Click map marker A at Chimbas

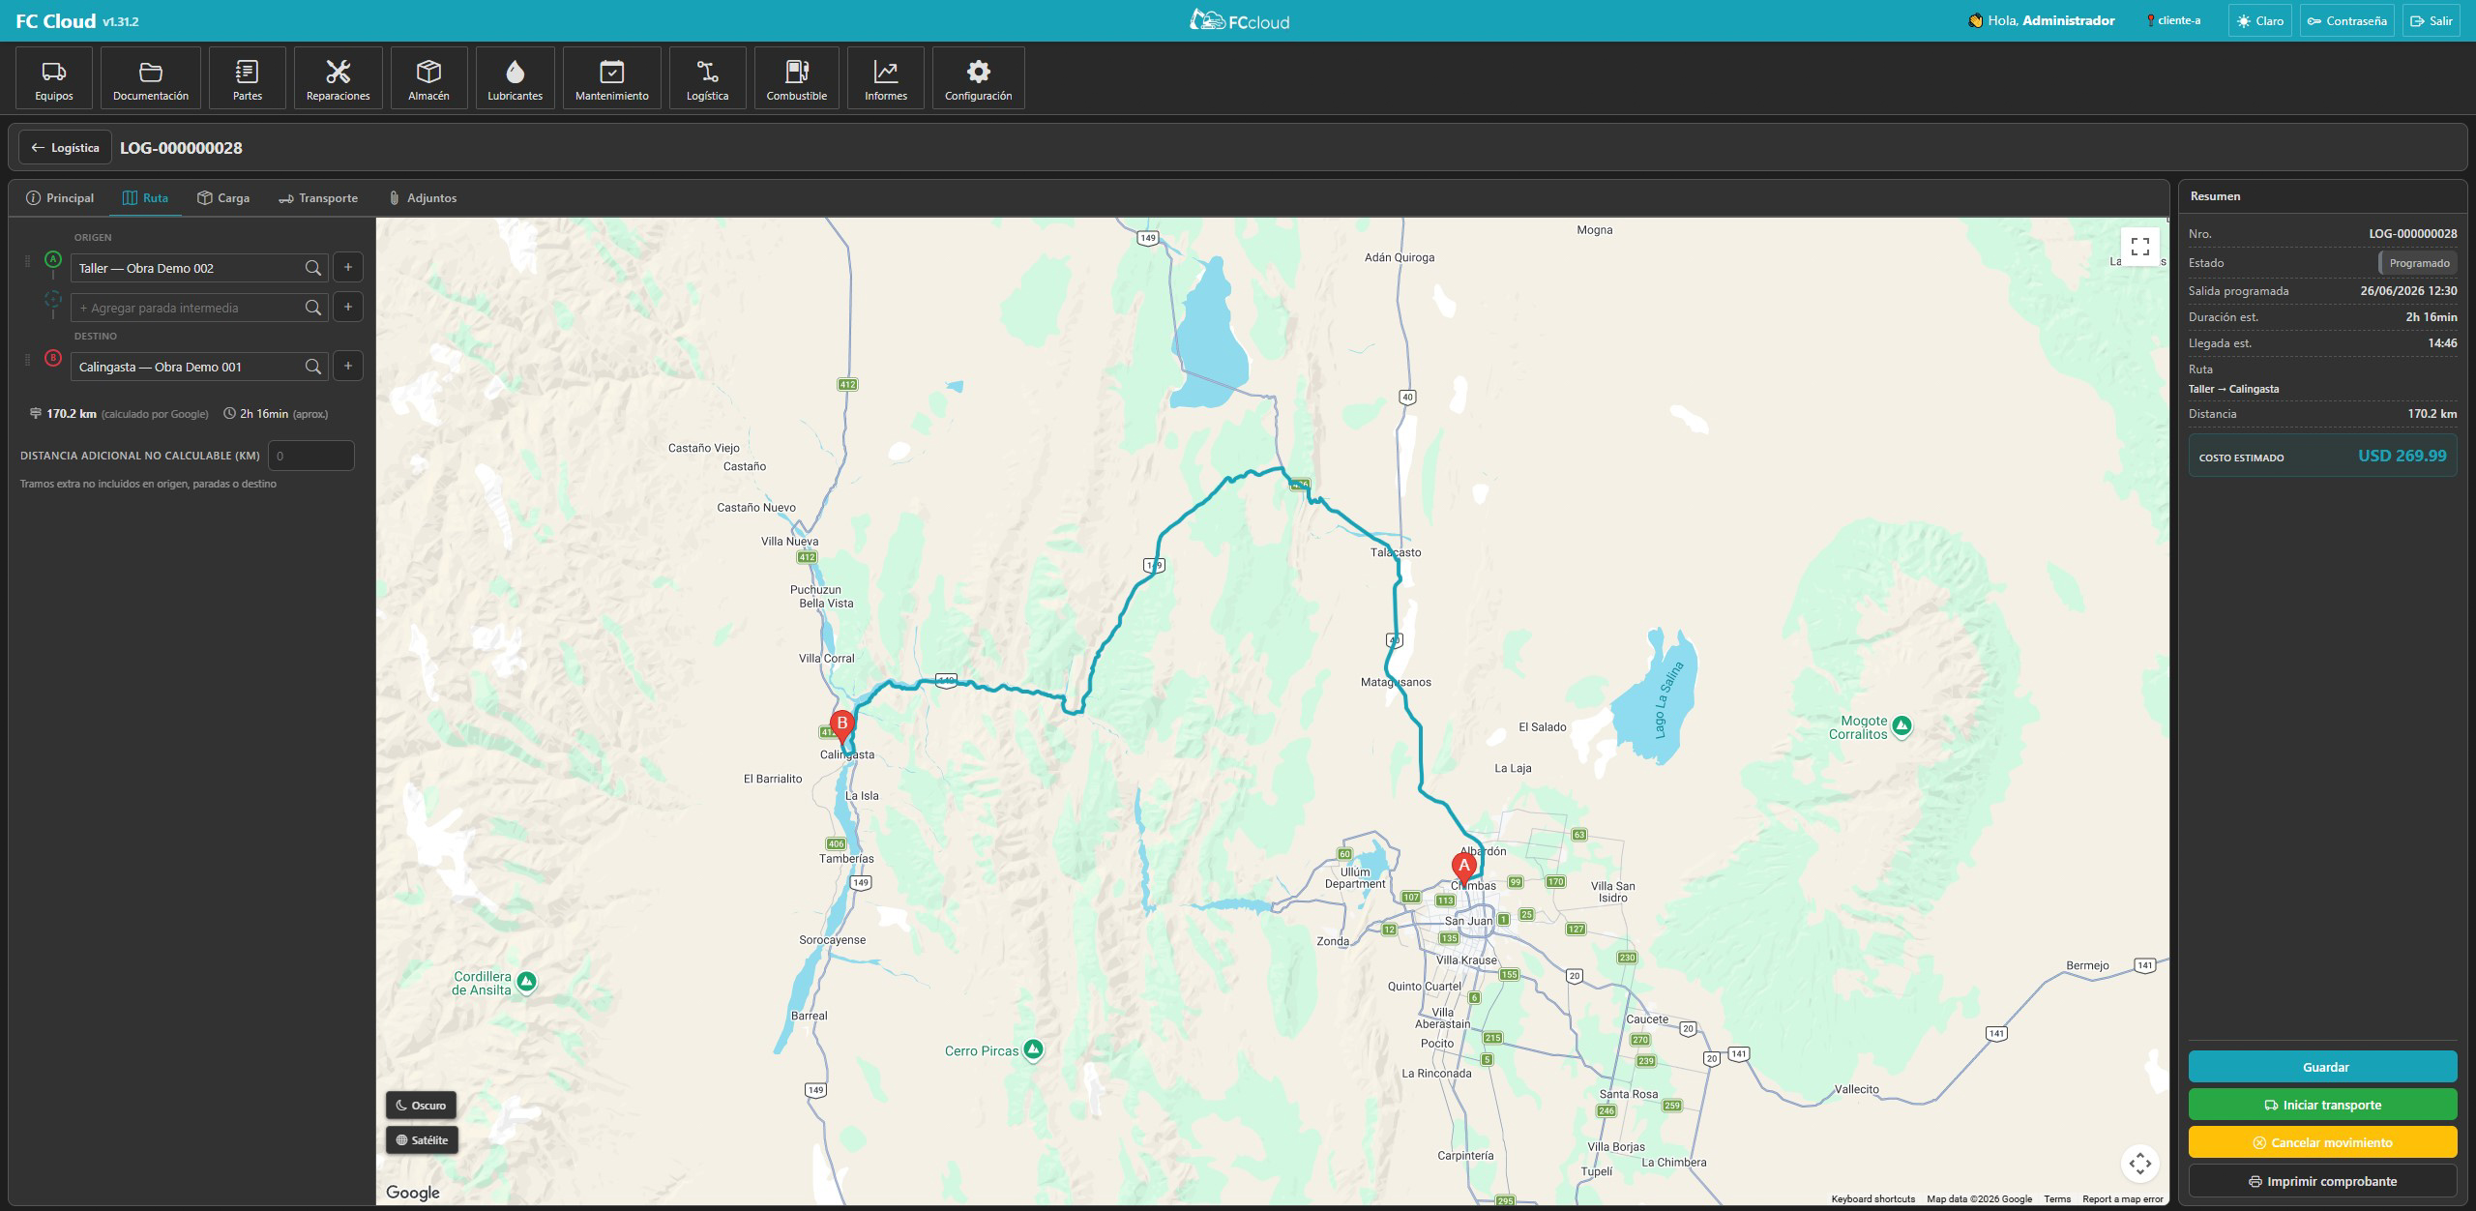[x=1463, y=869]
